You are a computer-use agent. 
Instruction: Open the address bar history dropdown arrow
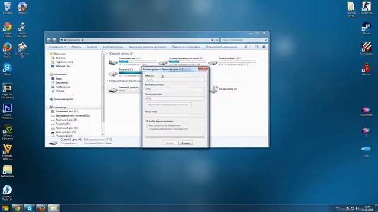tap(212, 40)
